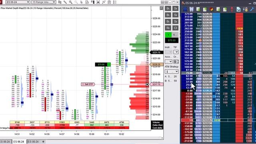Open the chart properties list icon
The width and height of the screenshot is (256, 144).
(x=115, y=2)
